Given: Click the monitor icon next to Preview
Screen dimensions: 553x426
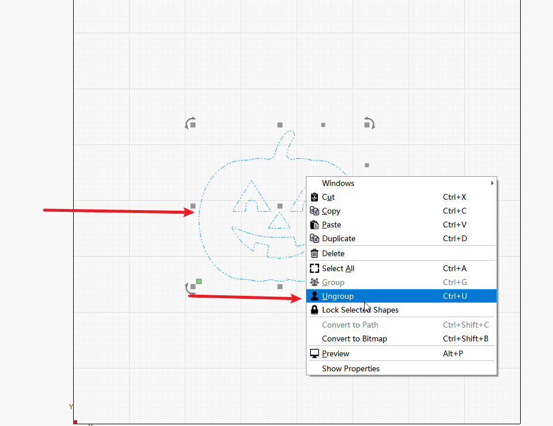Looking at the screenshot, I should (315, 353).
